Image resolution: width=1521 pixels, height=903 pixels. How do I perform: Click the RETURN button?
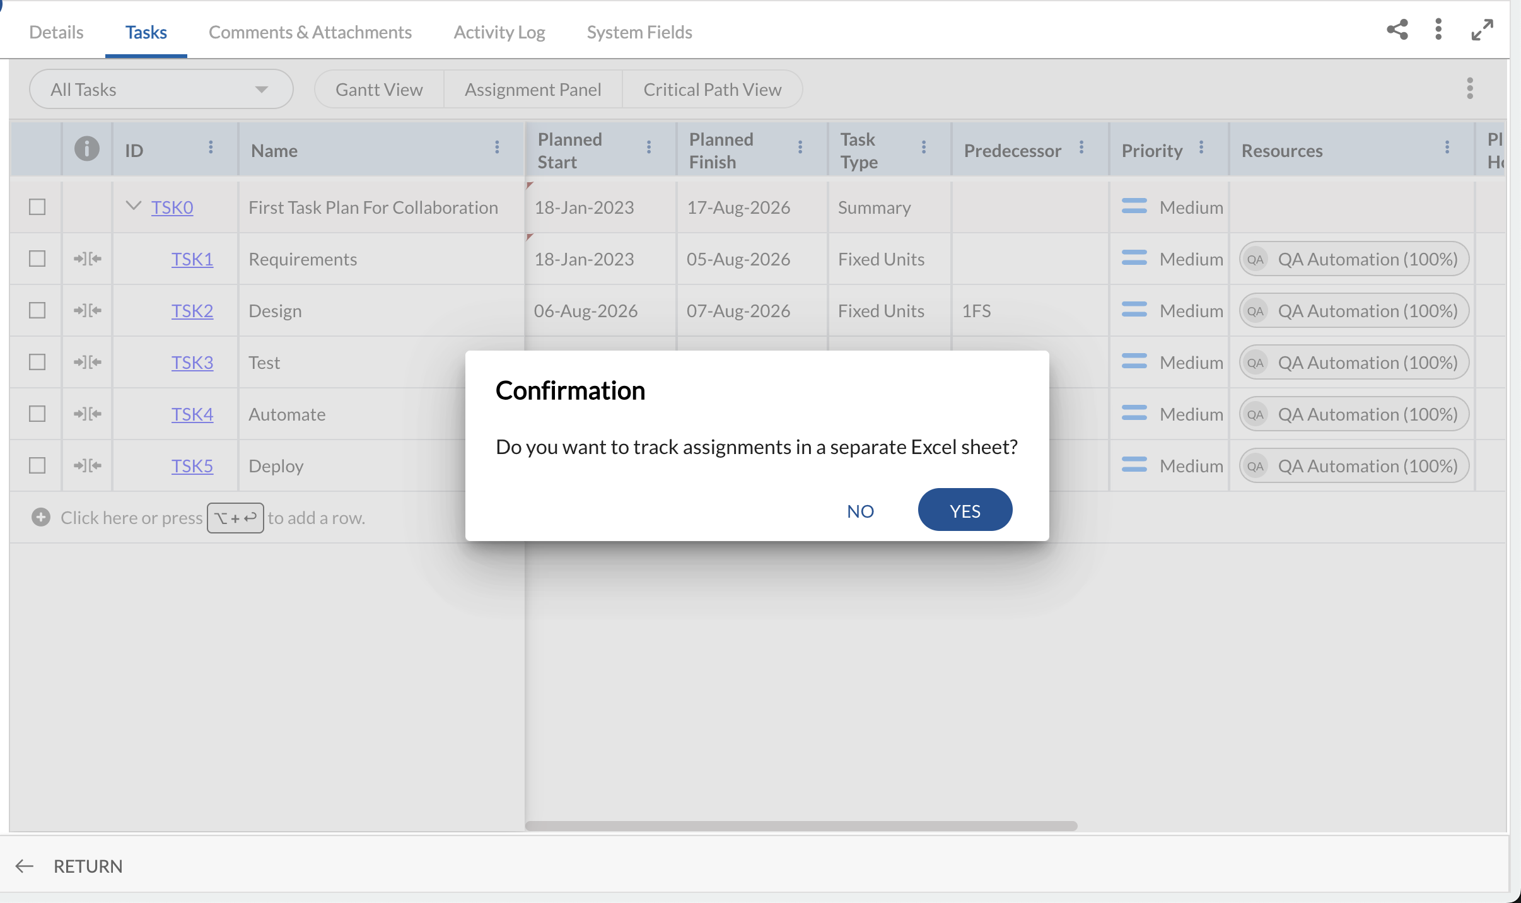click(x=88, y=866)
